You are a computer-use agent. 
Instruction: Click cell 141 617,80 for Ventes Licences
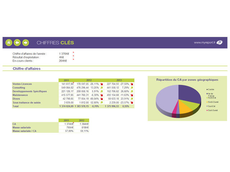66,84
